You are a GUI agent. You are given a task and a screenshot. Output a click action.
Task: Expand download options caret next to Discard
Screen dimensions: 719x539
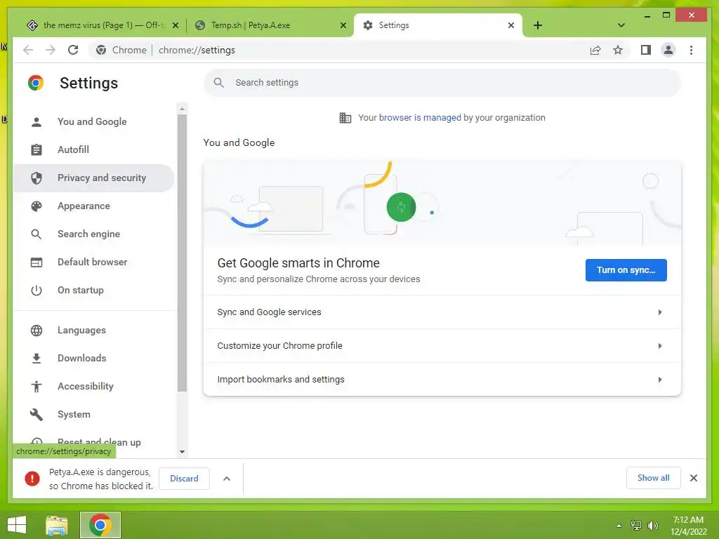(x=227, y=479)
